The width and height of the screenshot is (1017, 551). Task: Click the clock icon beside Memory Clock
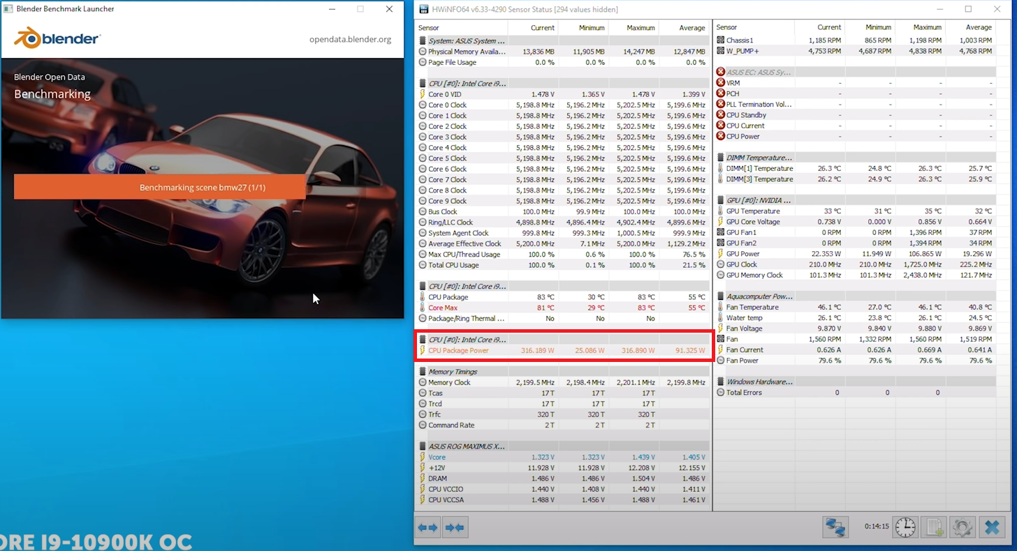click(x=423, y=382)
